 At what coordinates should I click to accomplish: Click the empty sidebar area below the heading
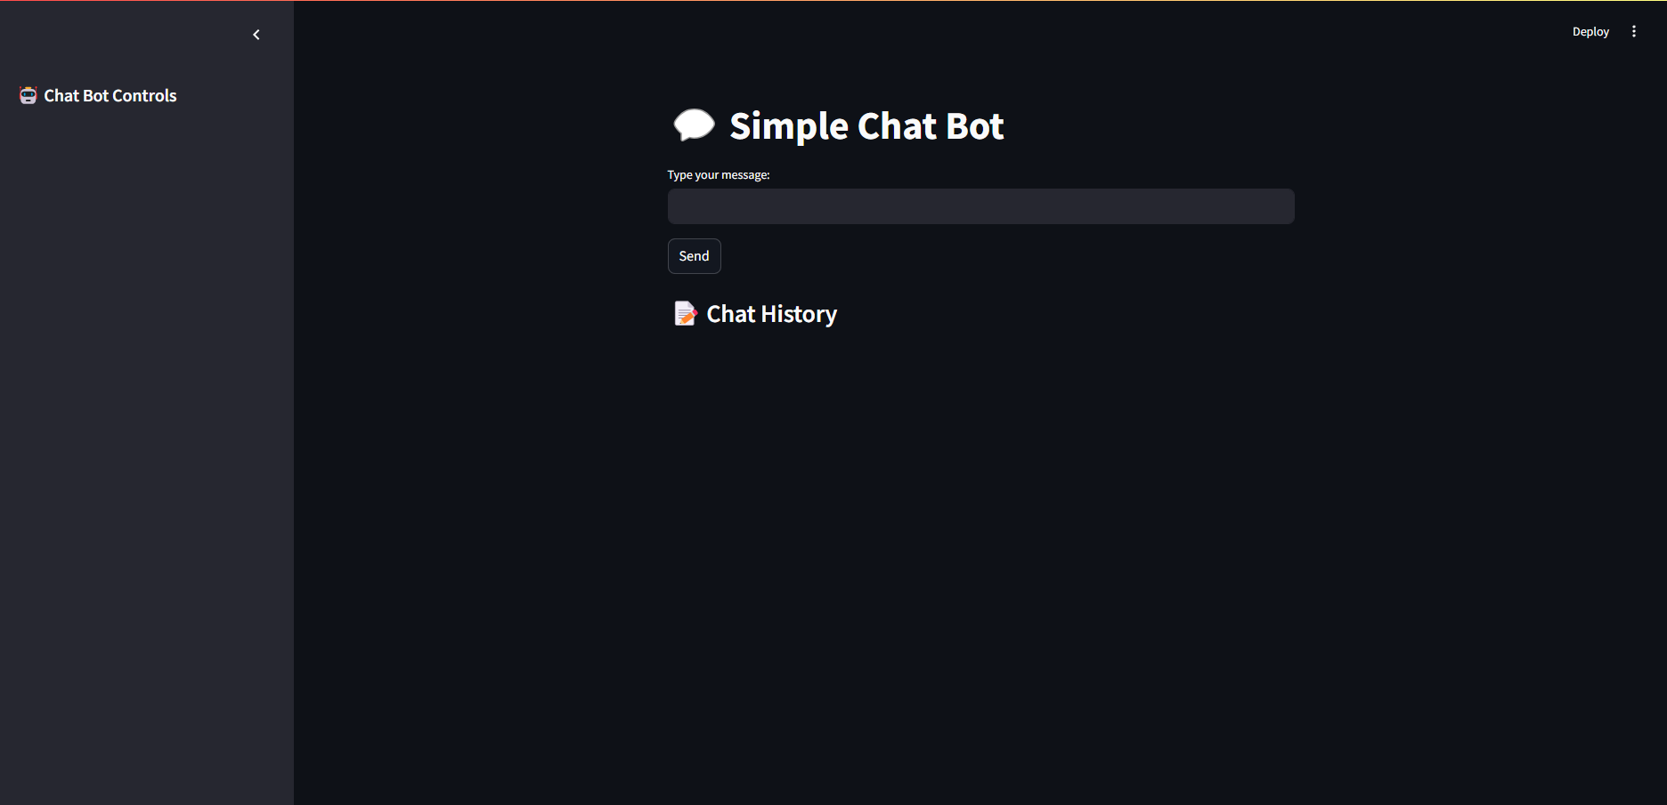[146, 445]
